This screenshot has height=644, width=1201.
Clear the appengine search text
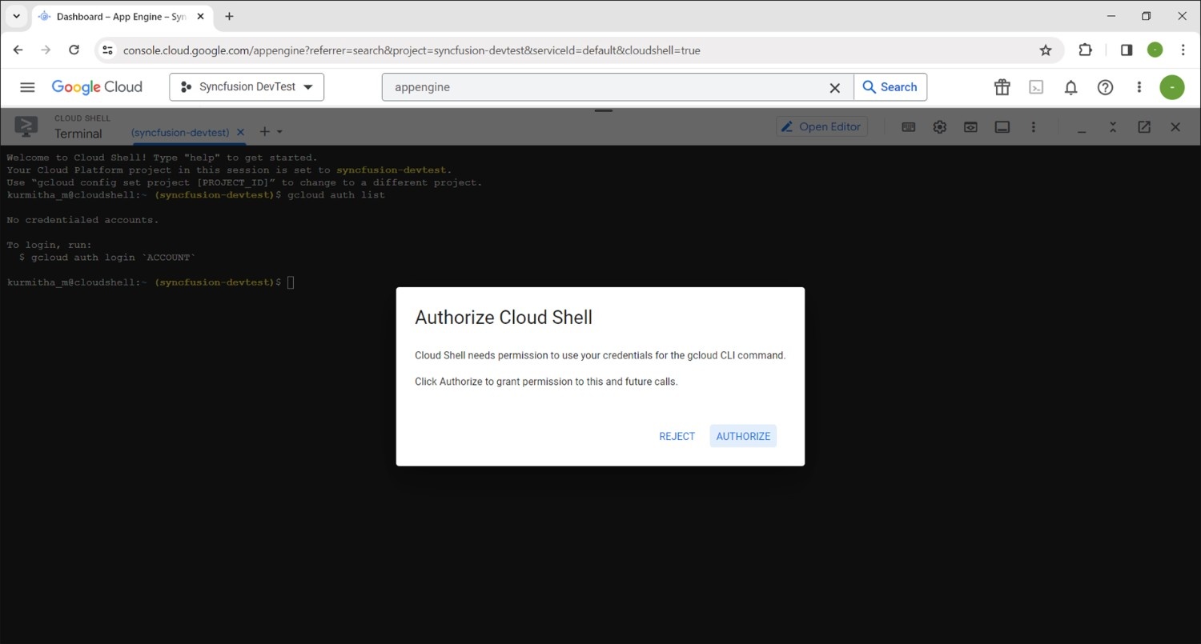coord(834,88)
